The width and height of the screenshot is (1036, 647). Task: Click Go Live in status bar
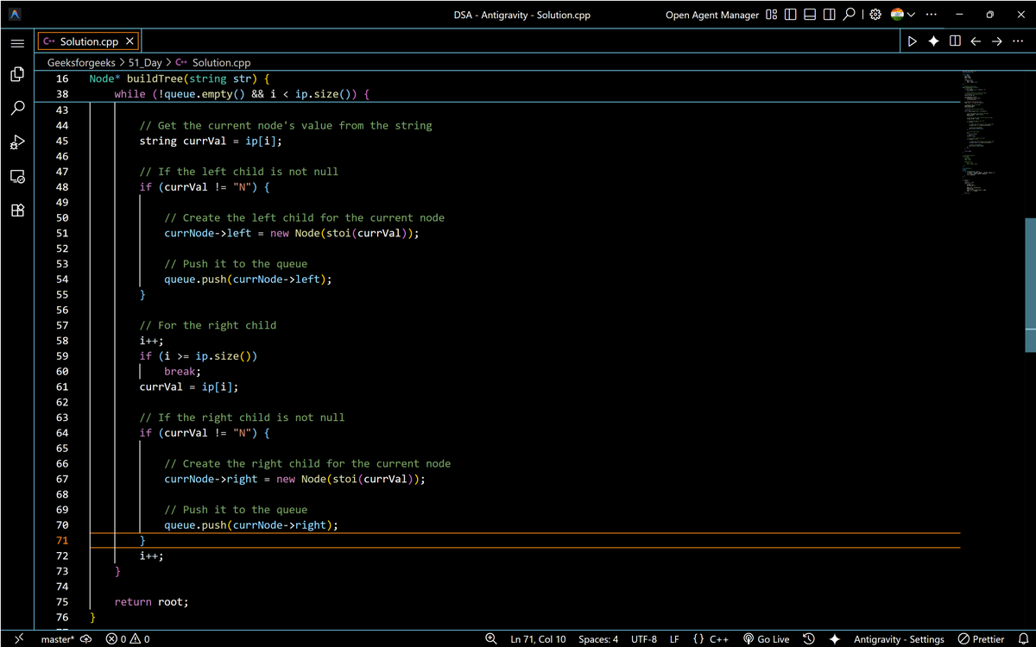tap(766, 639)
